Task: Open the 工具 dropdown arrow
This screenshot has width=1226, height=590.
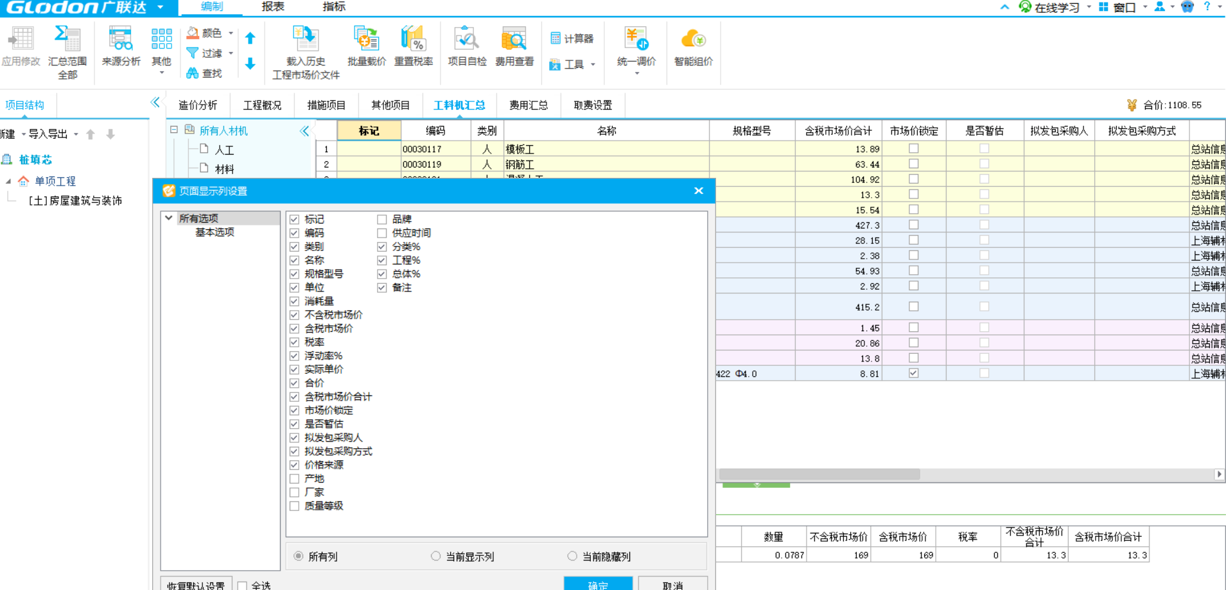Action: (x=593, y=64)
